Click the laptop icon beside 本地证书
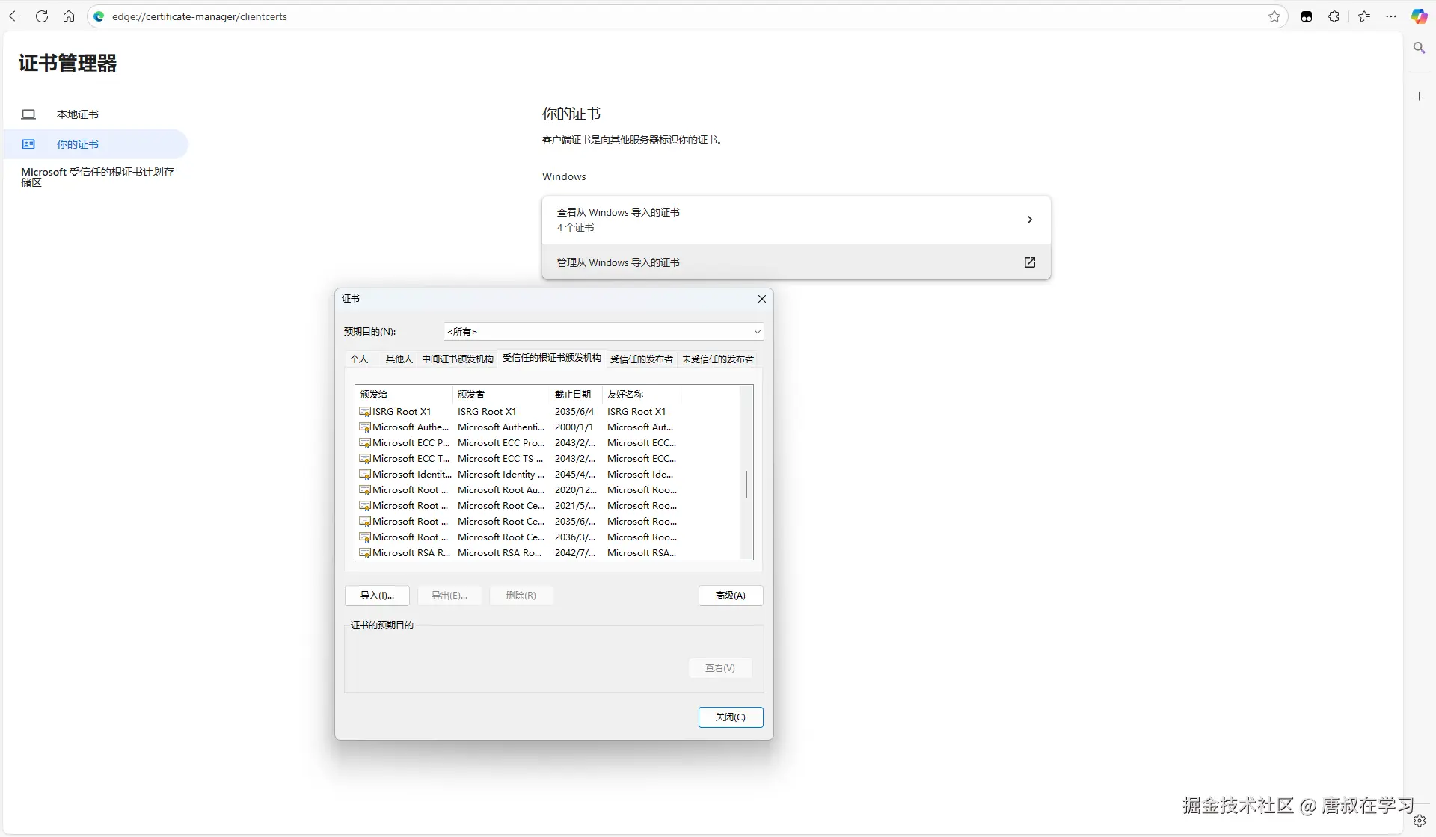 pos(28,114)
